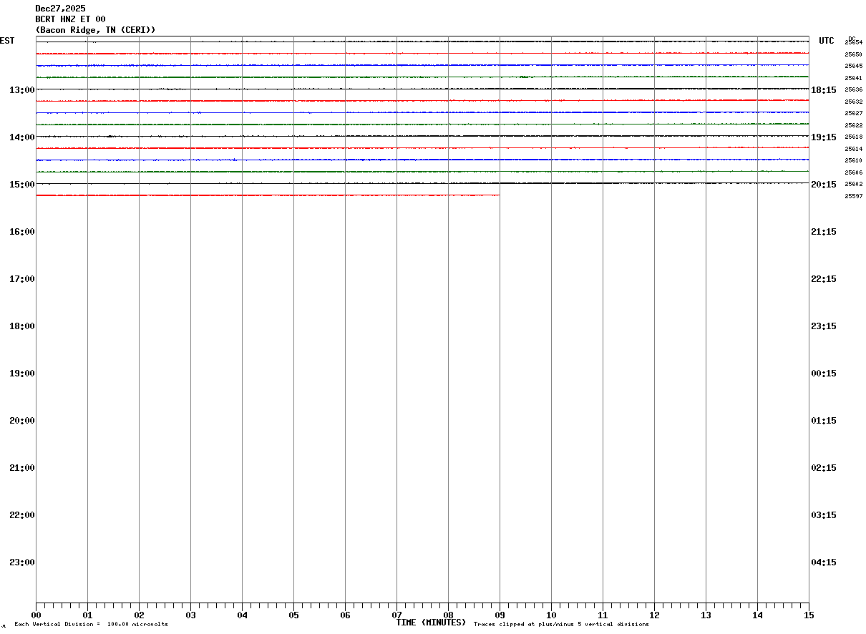Viewport: 866px width, 634px height.
Task: Click the 09 minute axis label
Action: (x=500, y=615)
